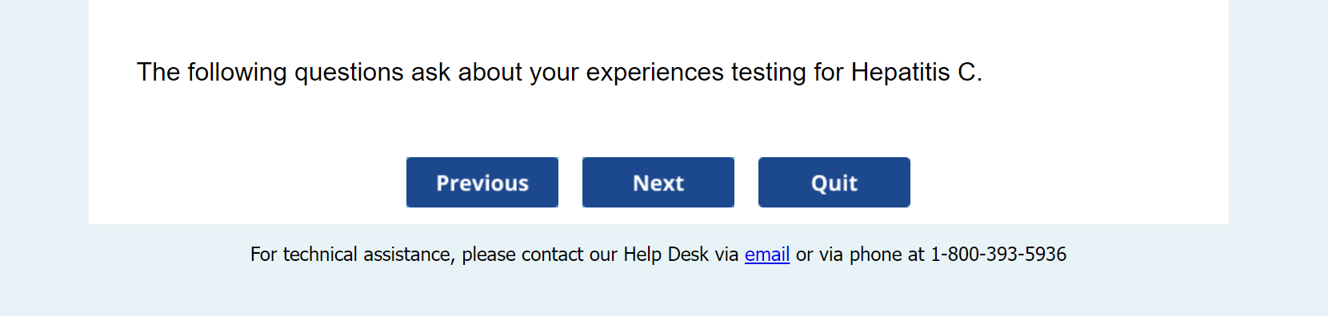Open the Help Desk email link
Image resolution: width=1328 pixels, height=316 pixels.
(767, 255)
